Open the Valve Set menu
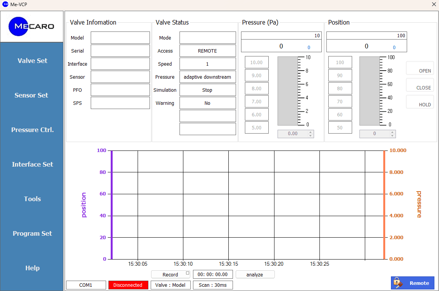This screenshot has width=439, height=291. tap(32, 61)
